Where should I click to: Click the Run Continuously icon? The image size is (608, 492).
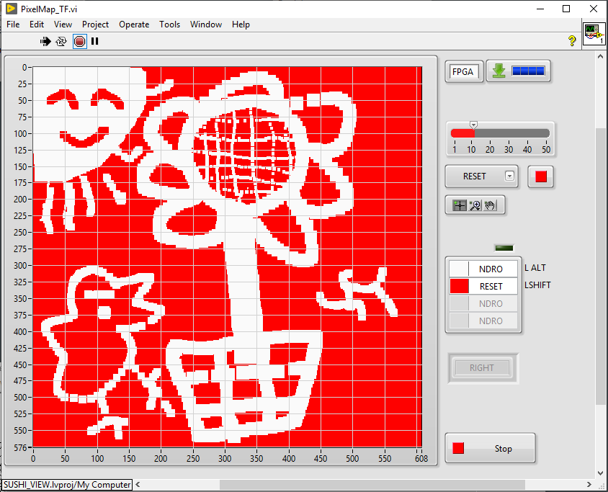(61, 41)
